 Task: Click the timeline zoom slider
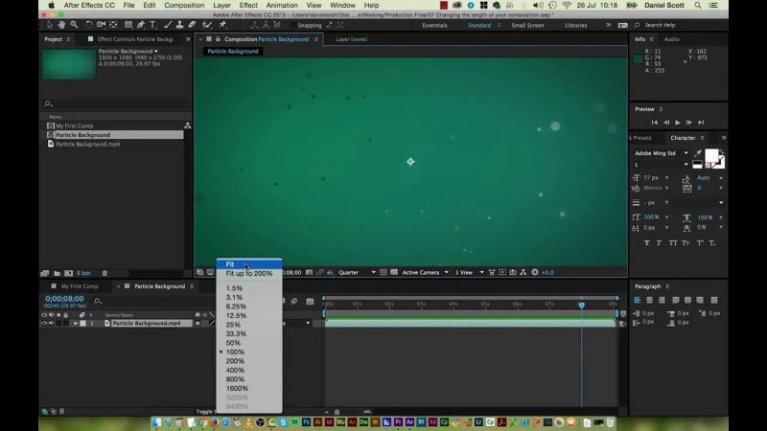[x=337, y=412]
